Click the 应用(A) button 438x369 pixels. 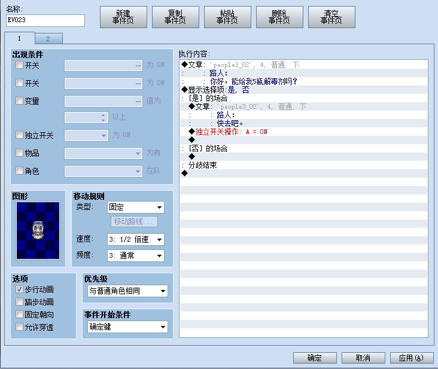tap(412, 358)
